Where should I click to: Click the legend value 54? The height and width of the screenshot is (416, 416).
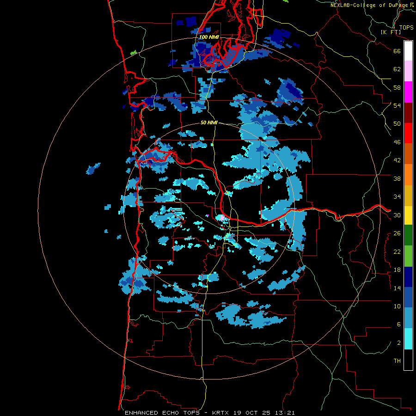coord(397,105)
